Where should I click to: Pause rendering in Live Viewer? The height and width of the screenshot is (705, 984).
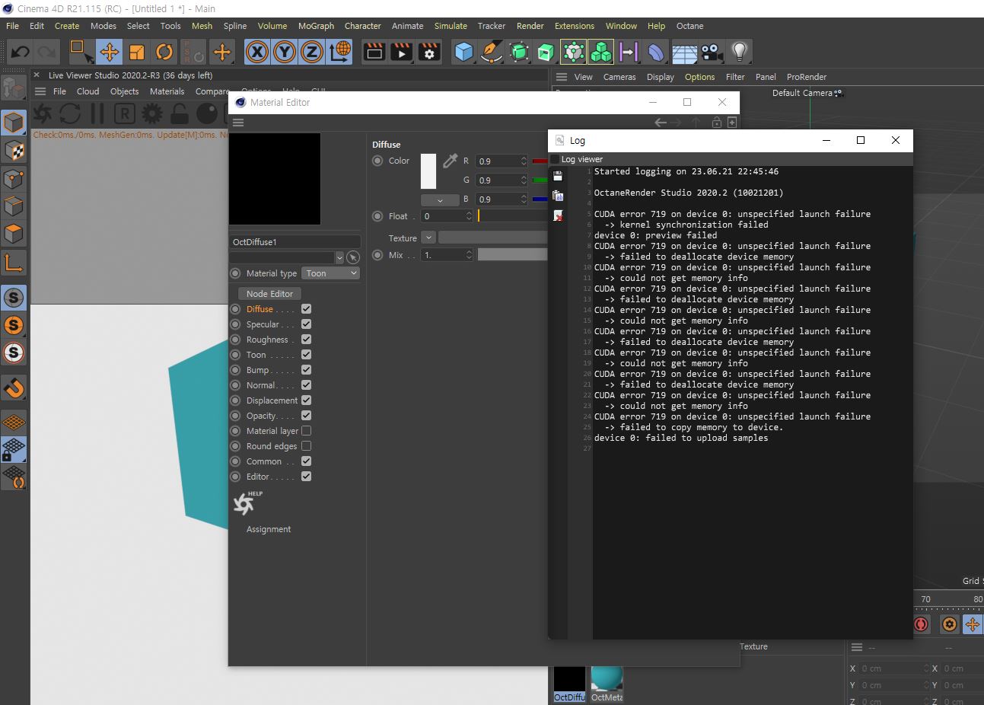pos(97,114)
